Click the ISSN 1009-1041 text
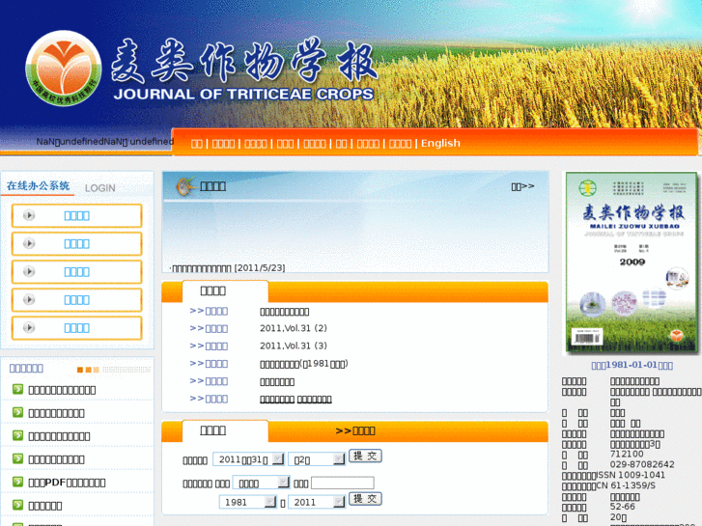Screen dimensions: 702x526 pos(631,475)
